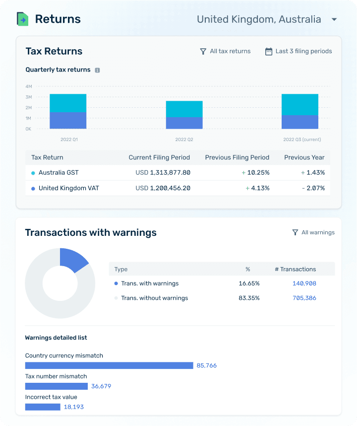Click the 2022 Q1 cyan bar segment
This screenshot has width=357, height=426.
(x=68, y=103)
